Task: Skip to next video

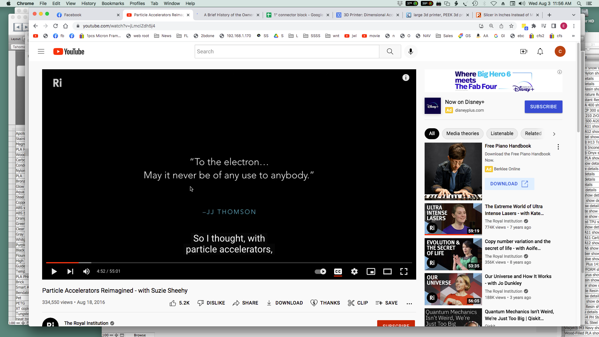Action: tap(70, 271)
